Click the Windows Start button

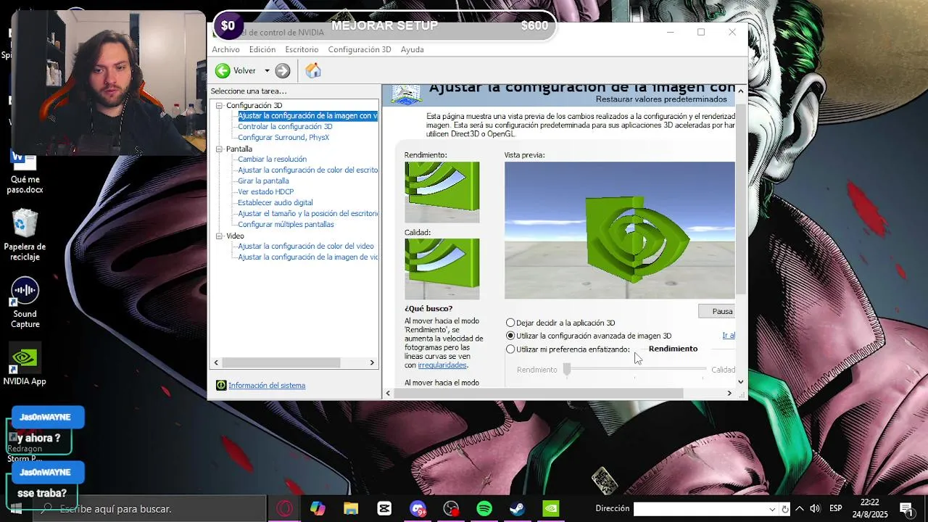(16, 508)
